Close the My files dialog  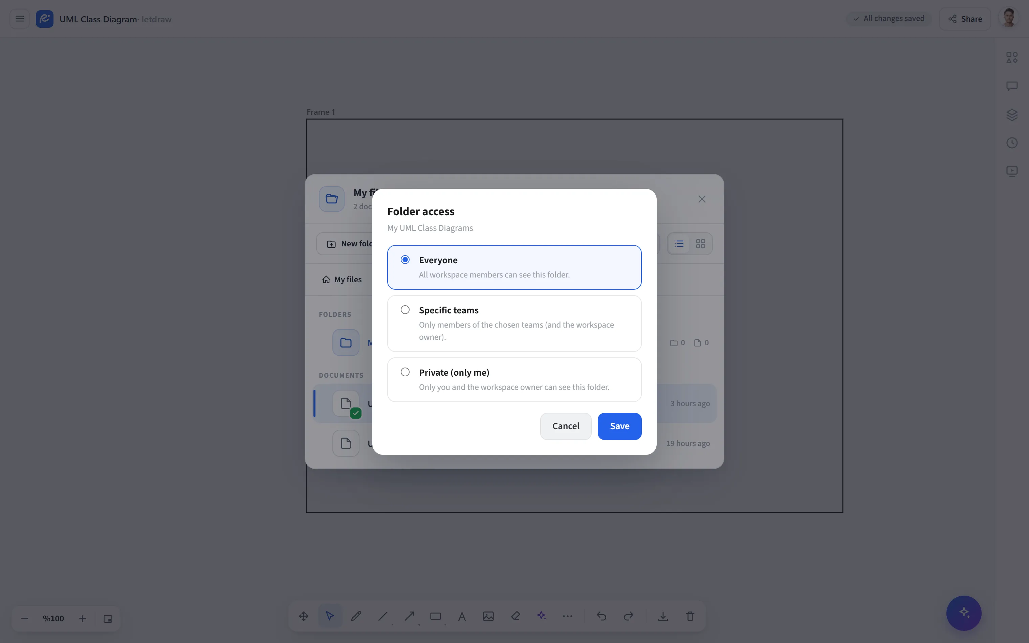coord(702,199)
